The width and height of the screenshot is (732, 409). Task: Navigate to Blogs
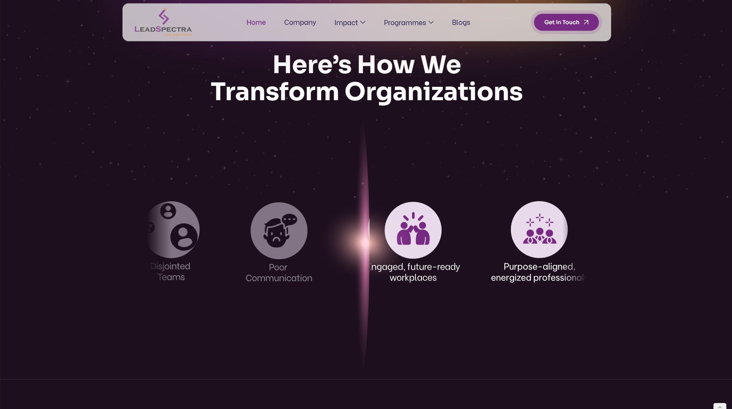(x=461, y=22)
